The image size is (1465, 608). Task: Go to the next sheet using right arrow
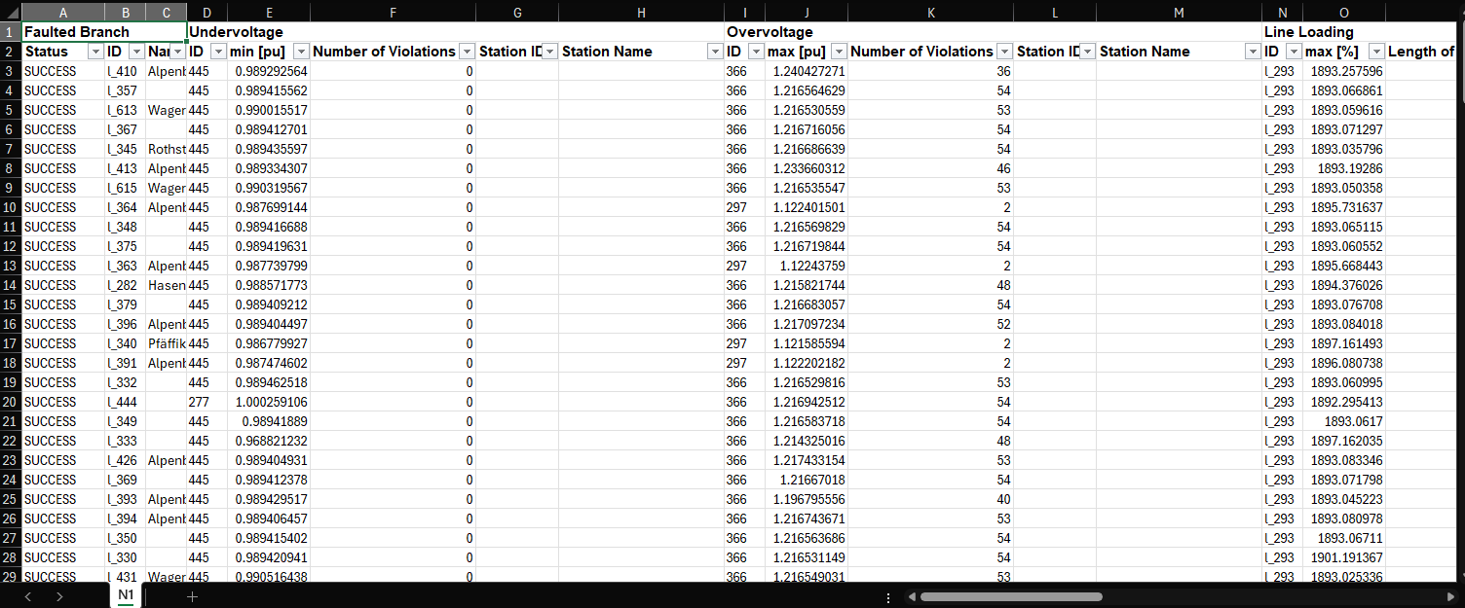click(59, 596)
